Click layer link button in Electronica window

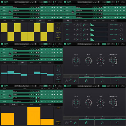(10, 54)
